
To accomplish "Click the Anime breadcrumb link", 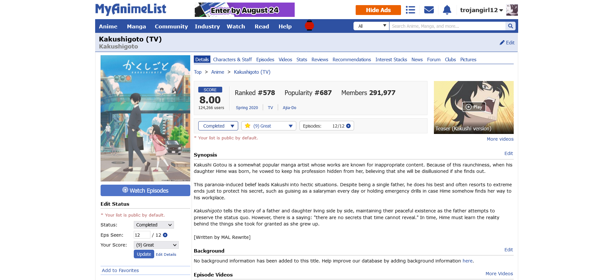I will pyautogui.click(x=218, y=72).
